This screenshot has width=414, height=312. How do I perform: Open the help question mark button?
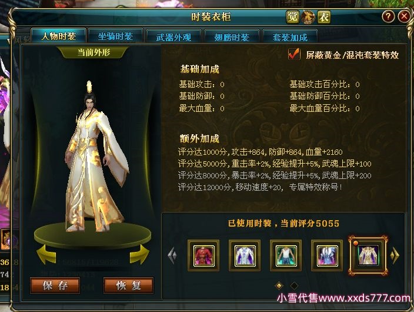[x=388, y=16]
